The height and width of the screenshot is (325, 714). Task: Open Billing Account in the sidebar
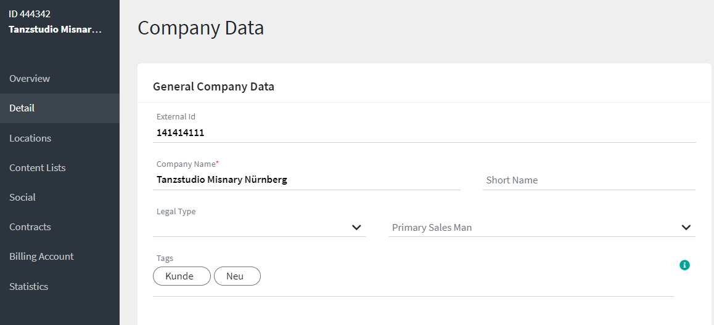[x=41, y=257]
